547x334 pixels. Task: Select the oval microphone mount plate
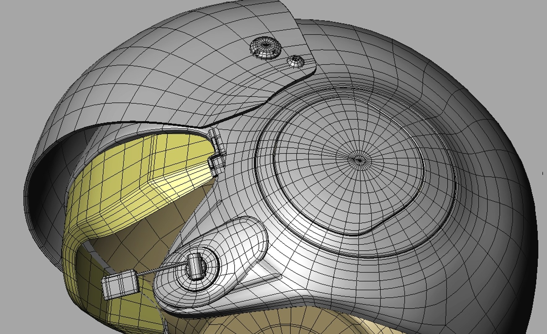pyautogui.click(x=210, y=263)
